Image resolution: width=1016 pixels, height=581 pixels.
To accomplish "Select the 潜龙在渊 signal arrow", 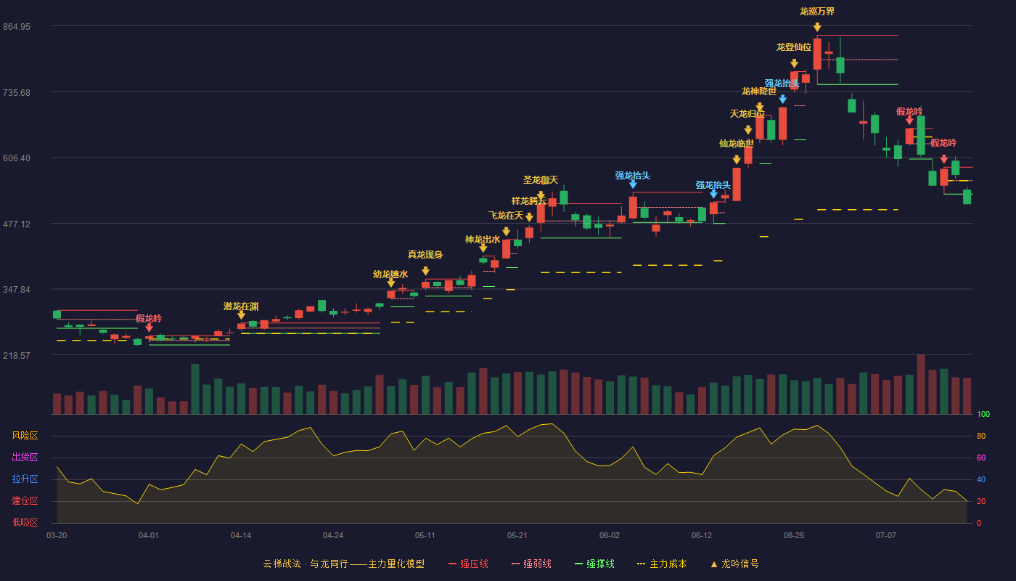I will (x=241, y=314).
